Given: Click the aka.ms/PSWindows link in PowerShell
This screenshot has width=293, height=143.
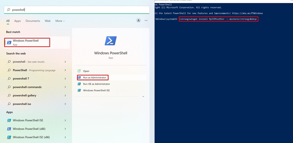Looking at the screenshot, I should click(x=248, y=13).
